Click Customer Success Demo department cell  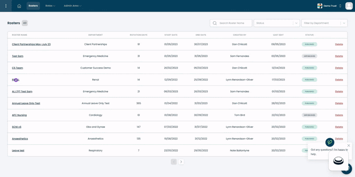95,68
